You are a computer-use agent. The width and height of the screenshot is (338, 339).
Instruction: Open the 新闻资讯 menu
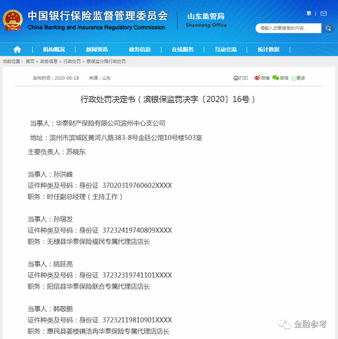(96, 50)
